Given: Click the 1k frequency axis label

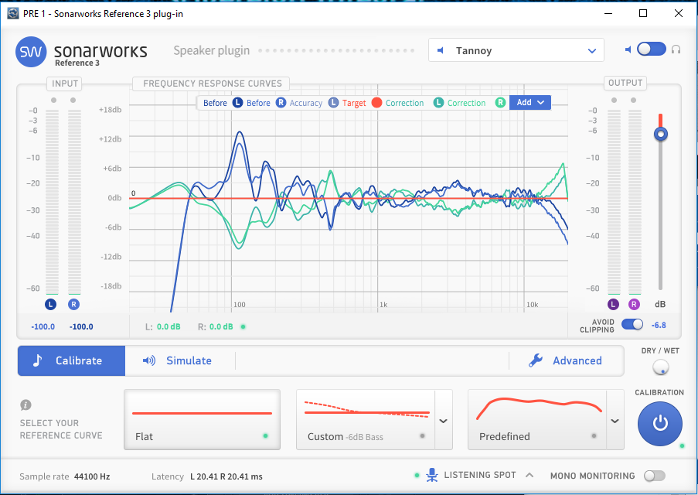Looking at the screenshot, I should 383,305.
